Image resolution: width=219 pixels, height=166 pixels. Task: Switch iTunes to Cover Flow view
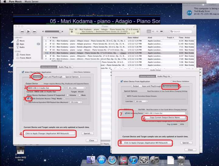pos(162,32)
